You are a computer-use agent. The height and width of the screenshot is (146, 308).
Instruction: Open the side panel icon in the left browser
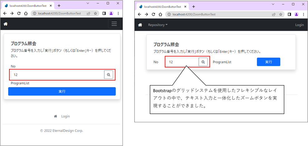pyautogui.click(x=104, y=13)
